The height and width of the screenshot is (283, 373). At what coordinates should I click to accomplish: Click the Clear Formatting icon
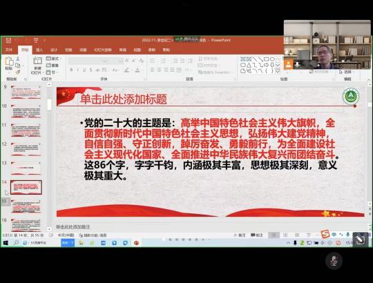(142, 61)
